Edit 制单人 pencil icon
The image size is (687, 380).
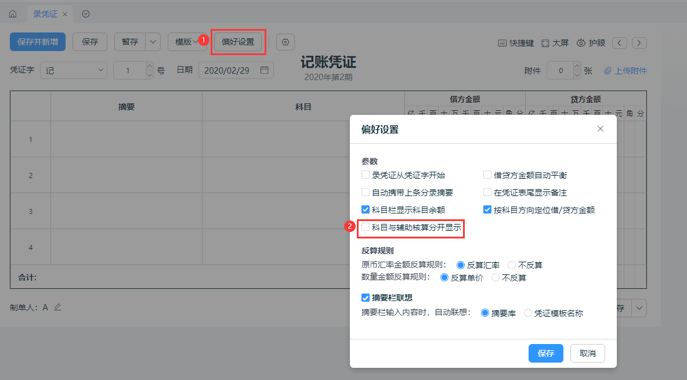click(x=57, y=307)
